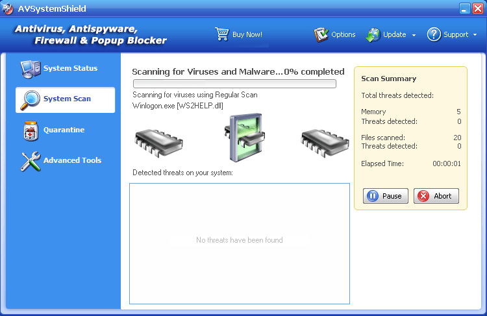
Task: Click the scan progress bar
Action: point(234,83)
